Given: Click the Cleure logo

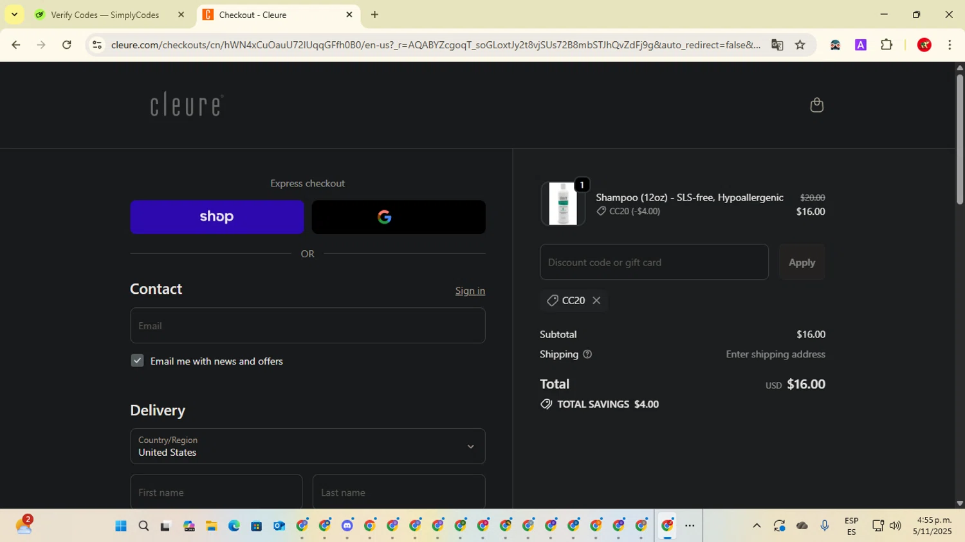Looking at the screenshot, I should (187, 104).
